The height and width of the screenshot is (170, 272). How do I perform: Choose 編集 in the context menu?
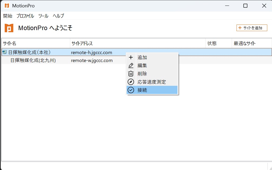point(152,65)
